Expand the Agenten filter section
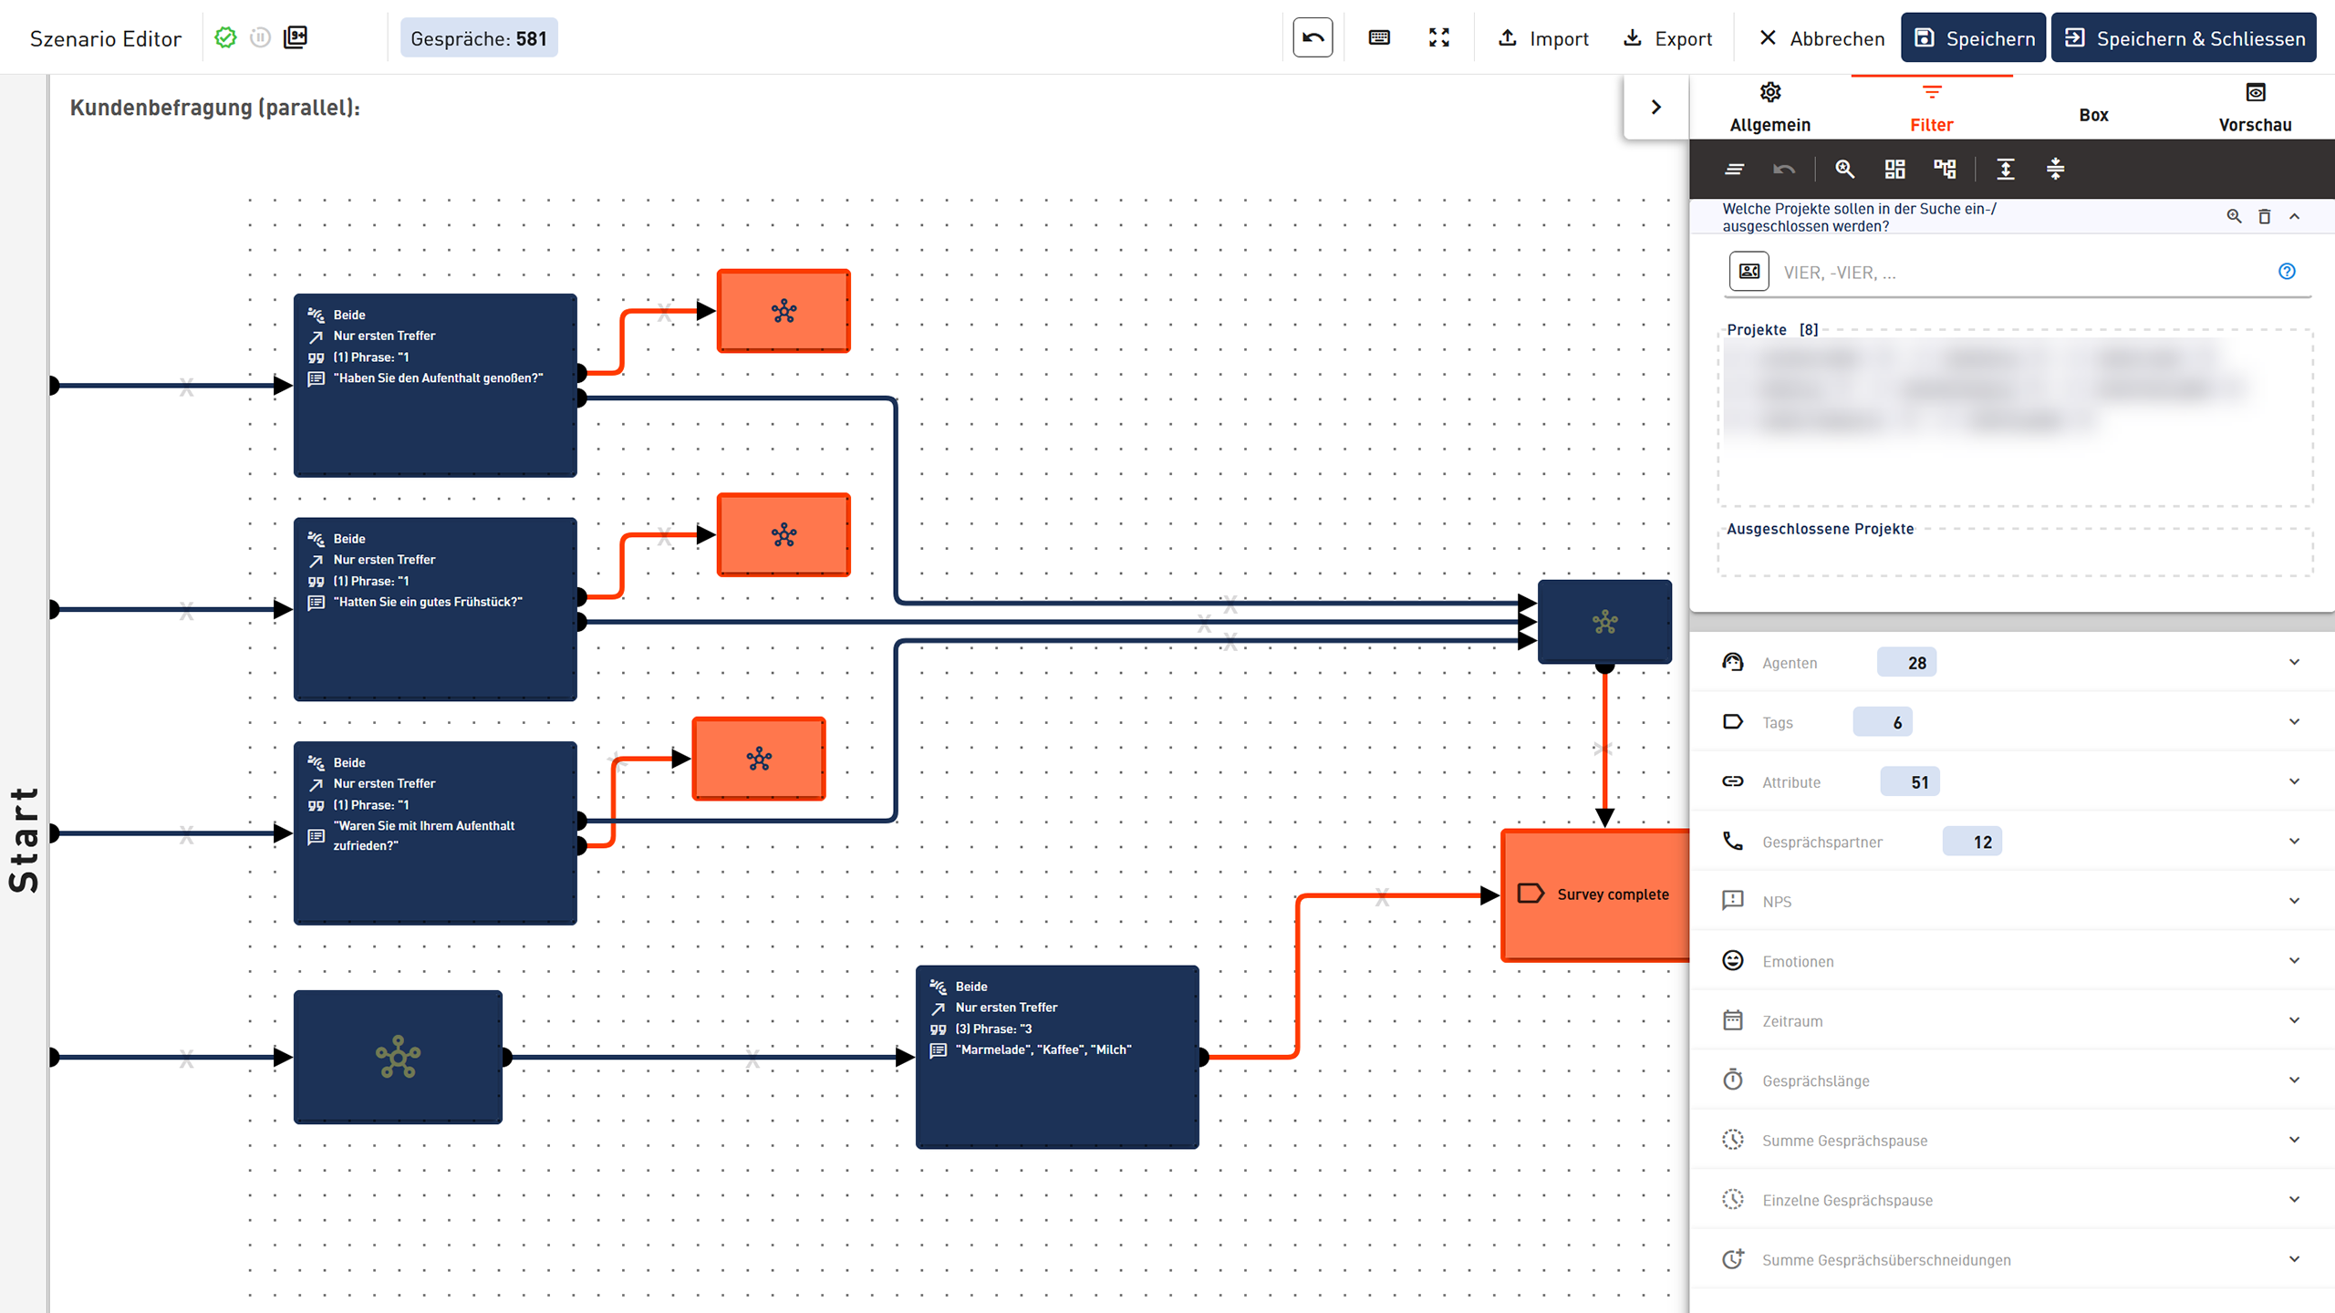 pyautogui.click(x=2294, y=662)
